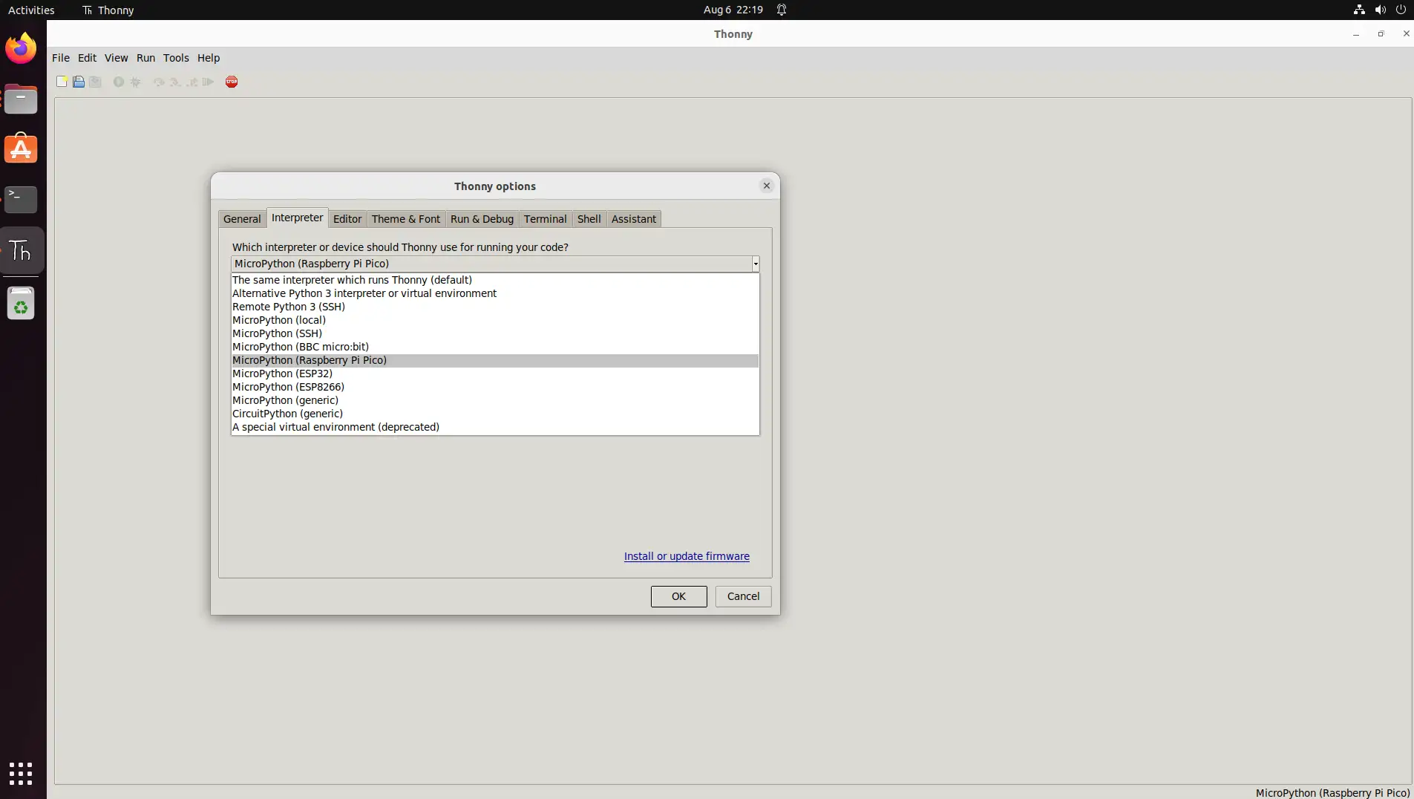
Task: Click the Step out toolbar icon
Action: coord(192,82)
